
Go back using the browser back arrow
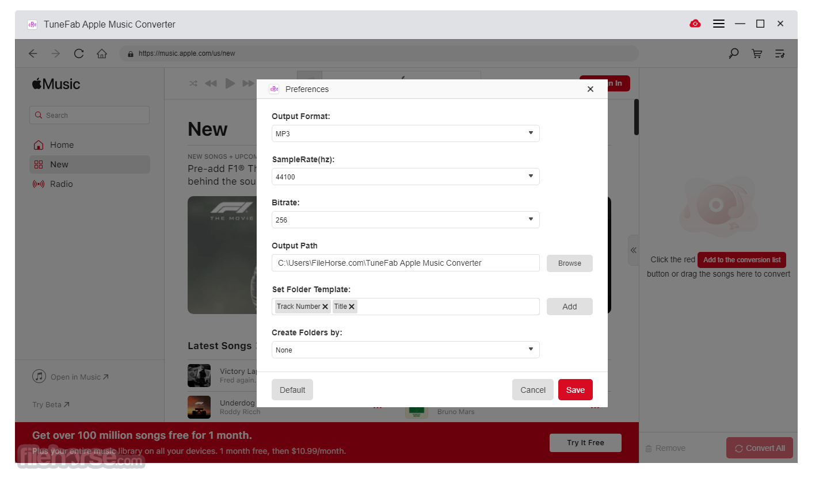click(33, 53)
